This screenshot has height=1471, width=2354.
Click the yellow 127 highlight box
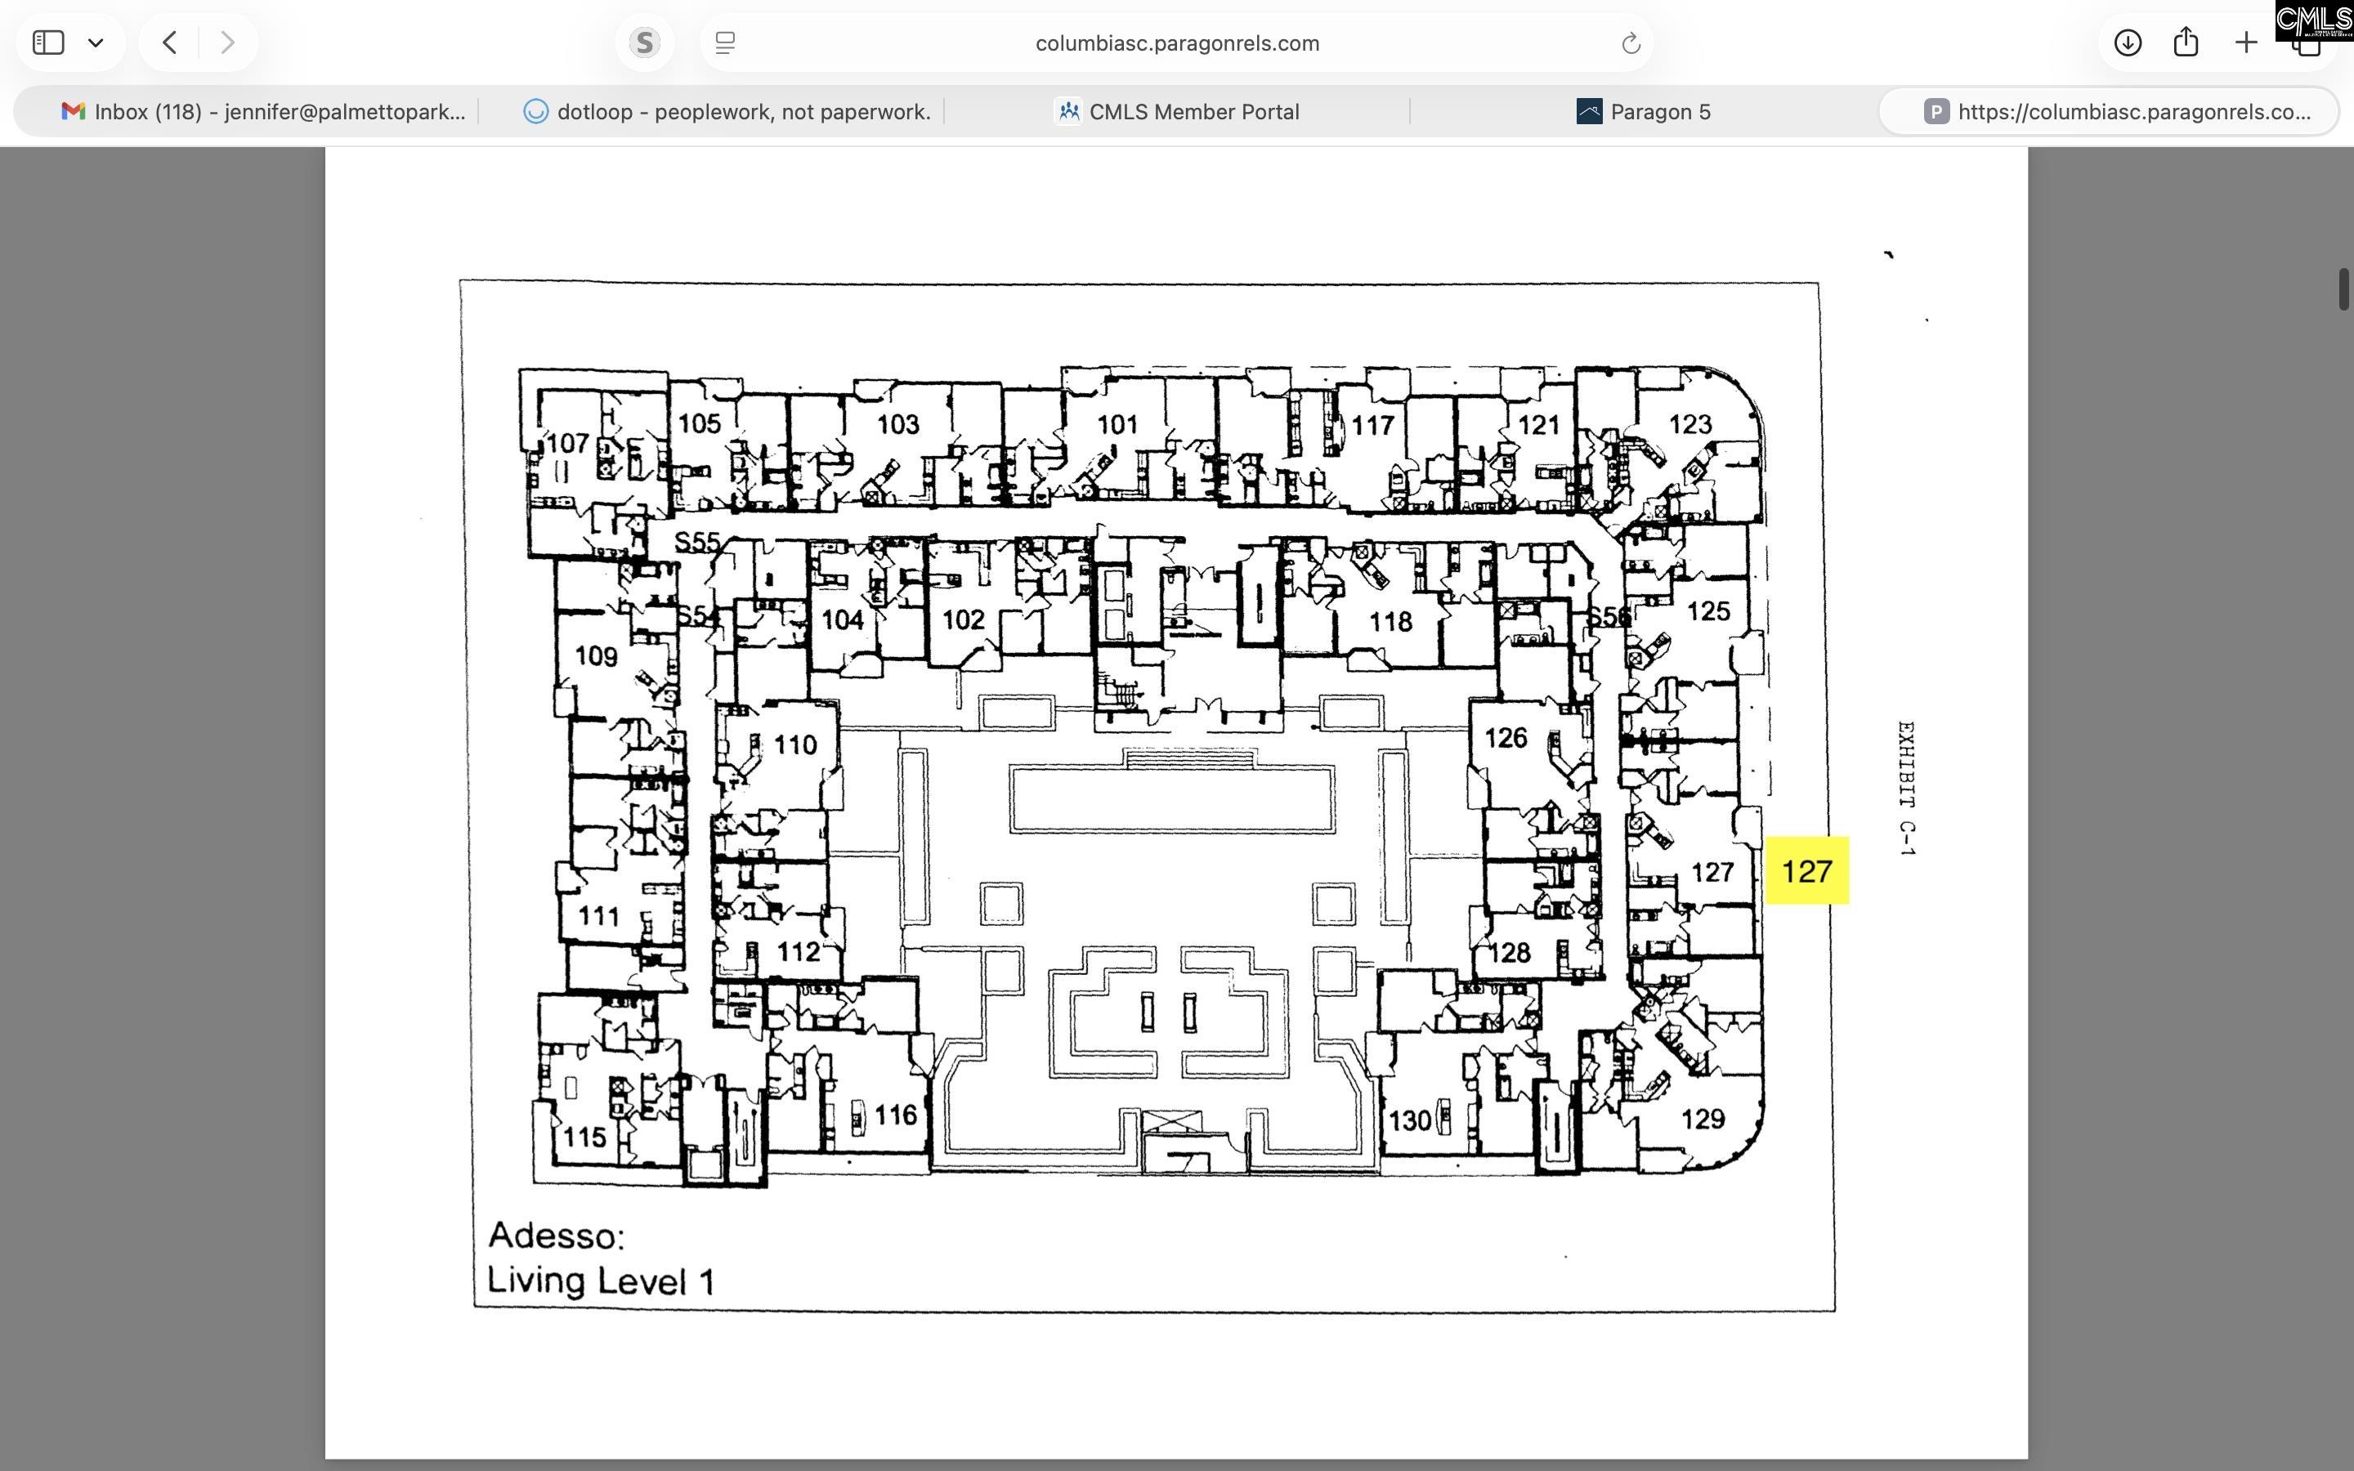[x=1806, y=870]
